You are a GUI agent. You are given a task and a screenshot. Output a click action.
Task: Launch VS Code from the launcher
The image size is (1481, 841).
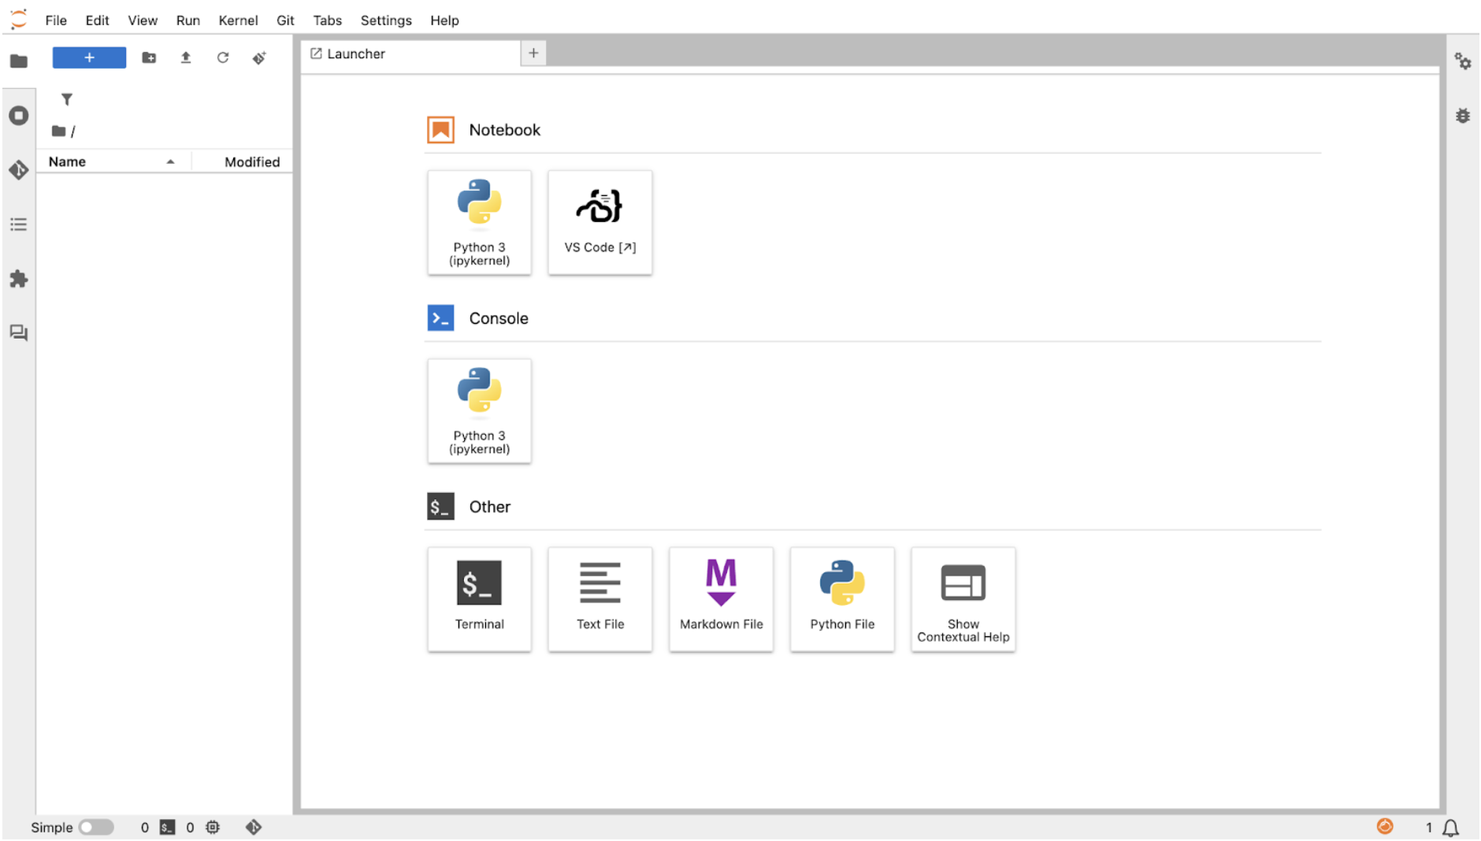pos(599,222)
